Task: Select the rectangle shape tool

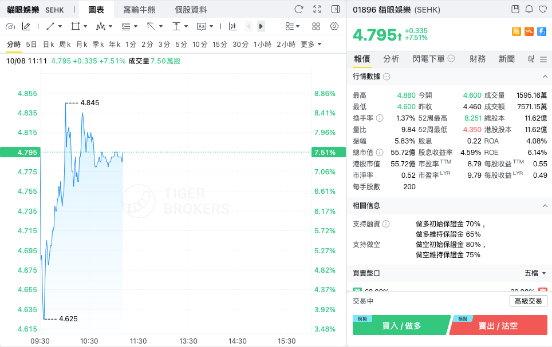Action: click(x=75, y=26)
